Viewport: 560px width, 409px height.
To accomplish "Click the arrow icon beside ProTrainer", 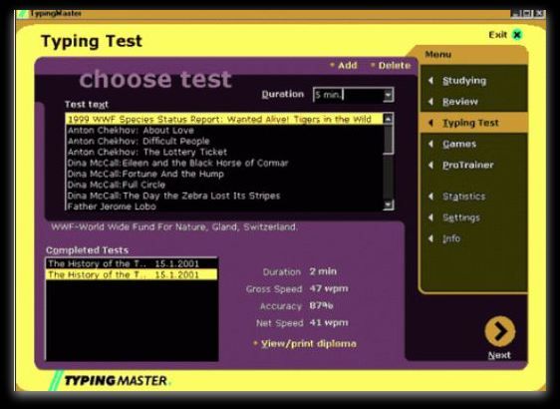I will point(431,165).
